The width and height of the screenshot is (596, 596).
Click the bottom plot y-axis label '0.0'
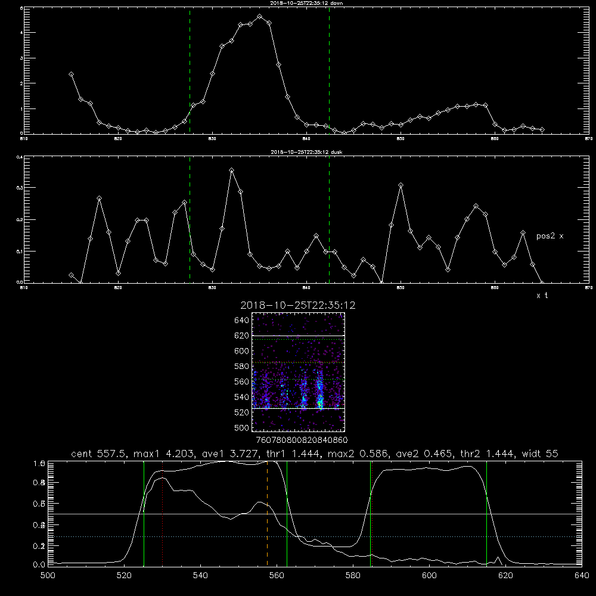[39, 565]
